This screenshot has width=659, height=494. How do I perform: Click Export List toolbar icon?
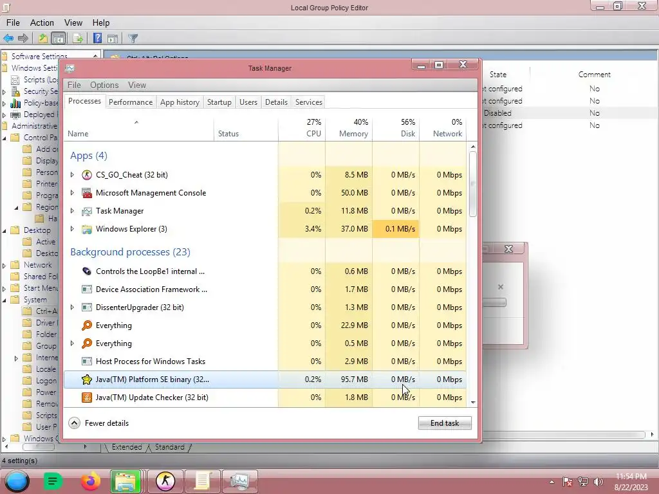point(78,39)
